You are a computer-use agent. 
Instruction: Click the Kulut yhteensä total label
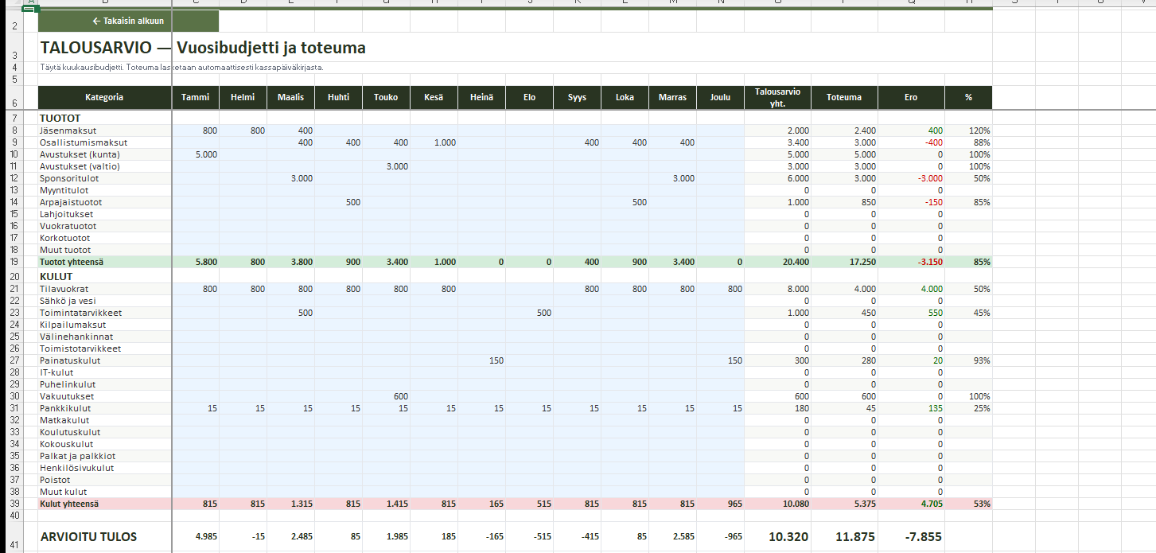104,504
